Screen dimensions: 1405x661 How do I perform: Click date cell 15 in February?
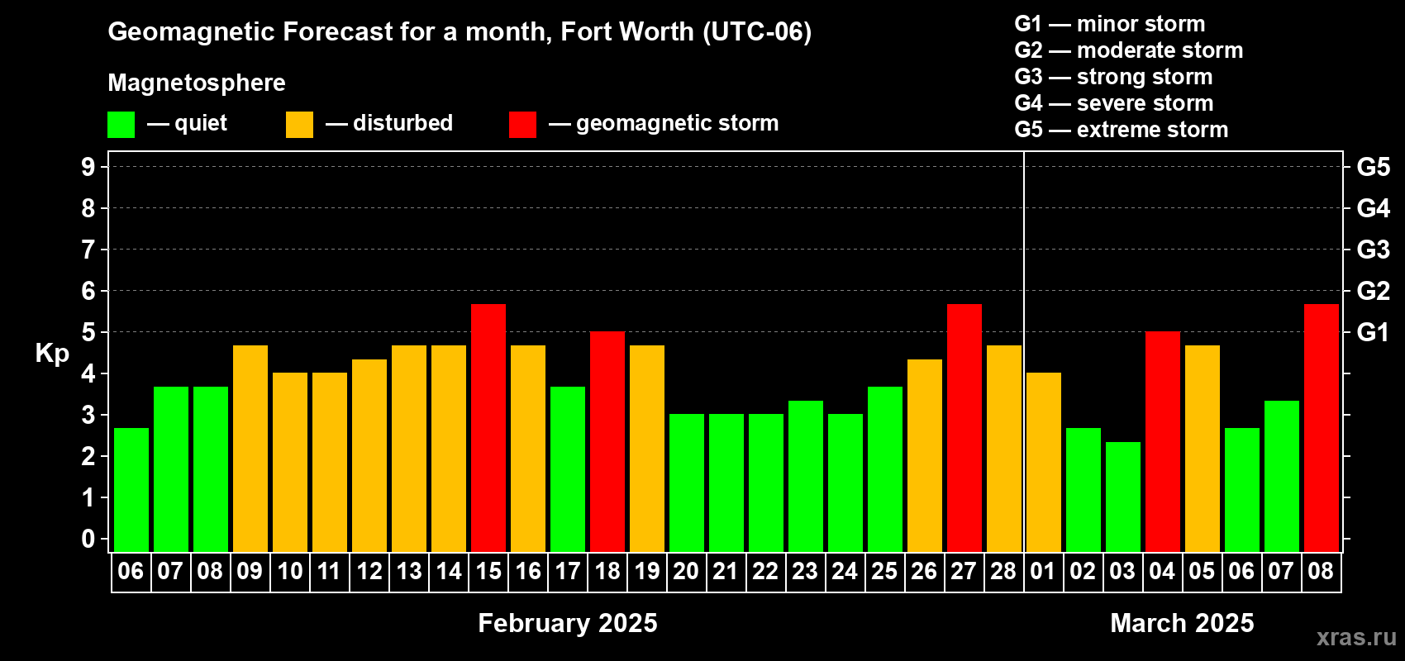pos(488,572)
